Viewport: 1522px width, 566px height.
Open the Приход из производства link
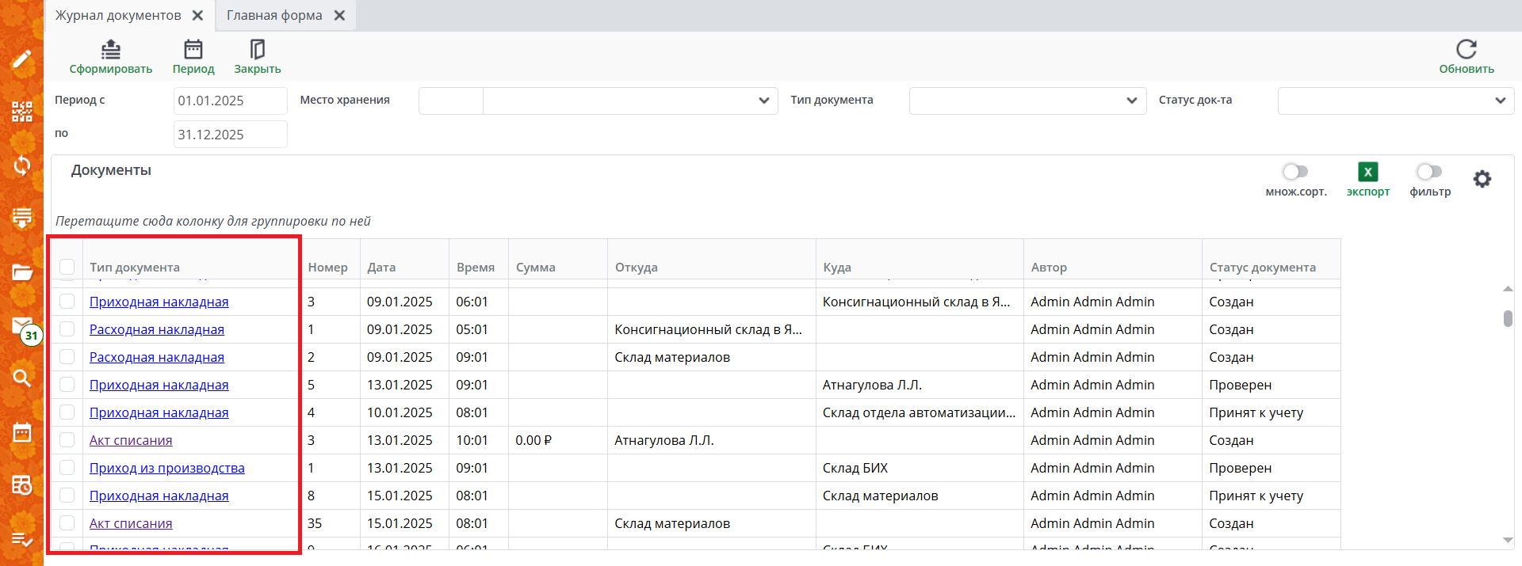click(167, 468)
